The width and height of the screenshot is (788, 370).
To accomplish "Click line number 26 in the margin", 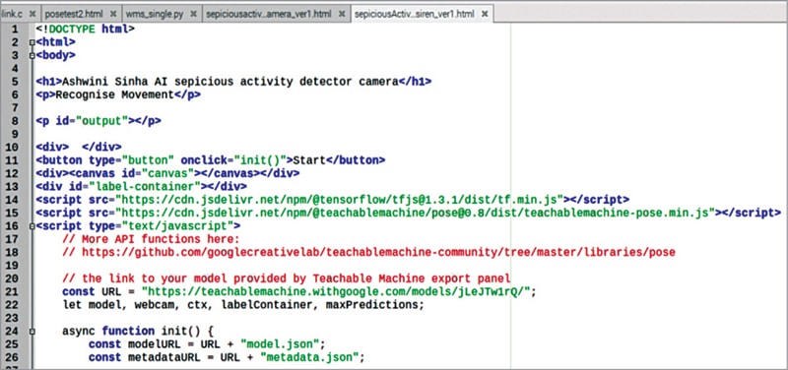I will pyautogui.click(x=12, y=357).
